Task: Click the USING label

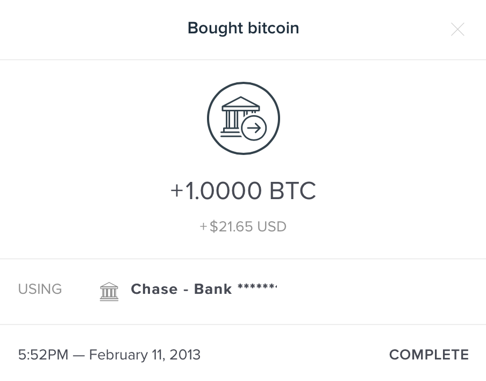Action: tap(40, 290)
